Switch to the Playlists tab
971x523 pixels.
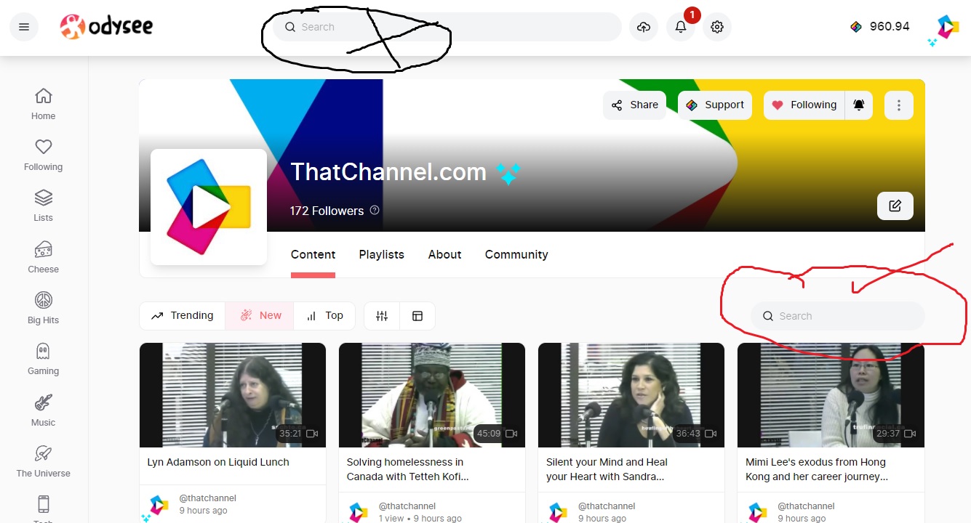pos(382,255)
